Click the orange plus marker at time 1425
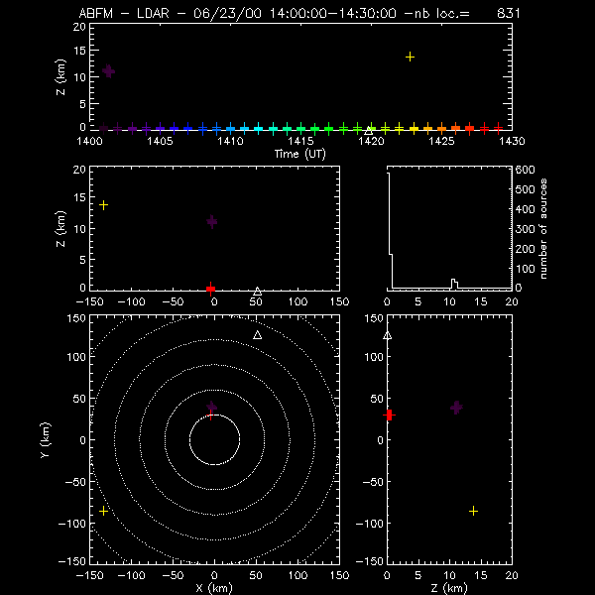Image resolution: width=595 pixels, height=595 pixels. (x=441, y=129)
